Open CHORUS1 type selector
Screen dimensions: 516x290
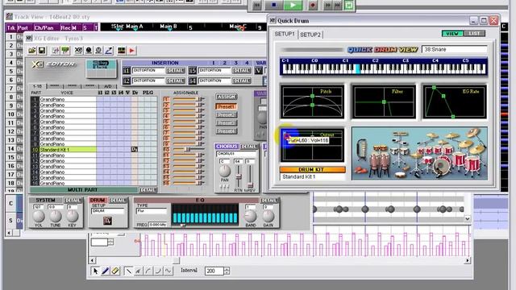point(235,154)
